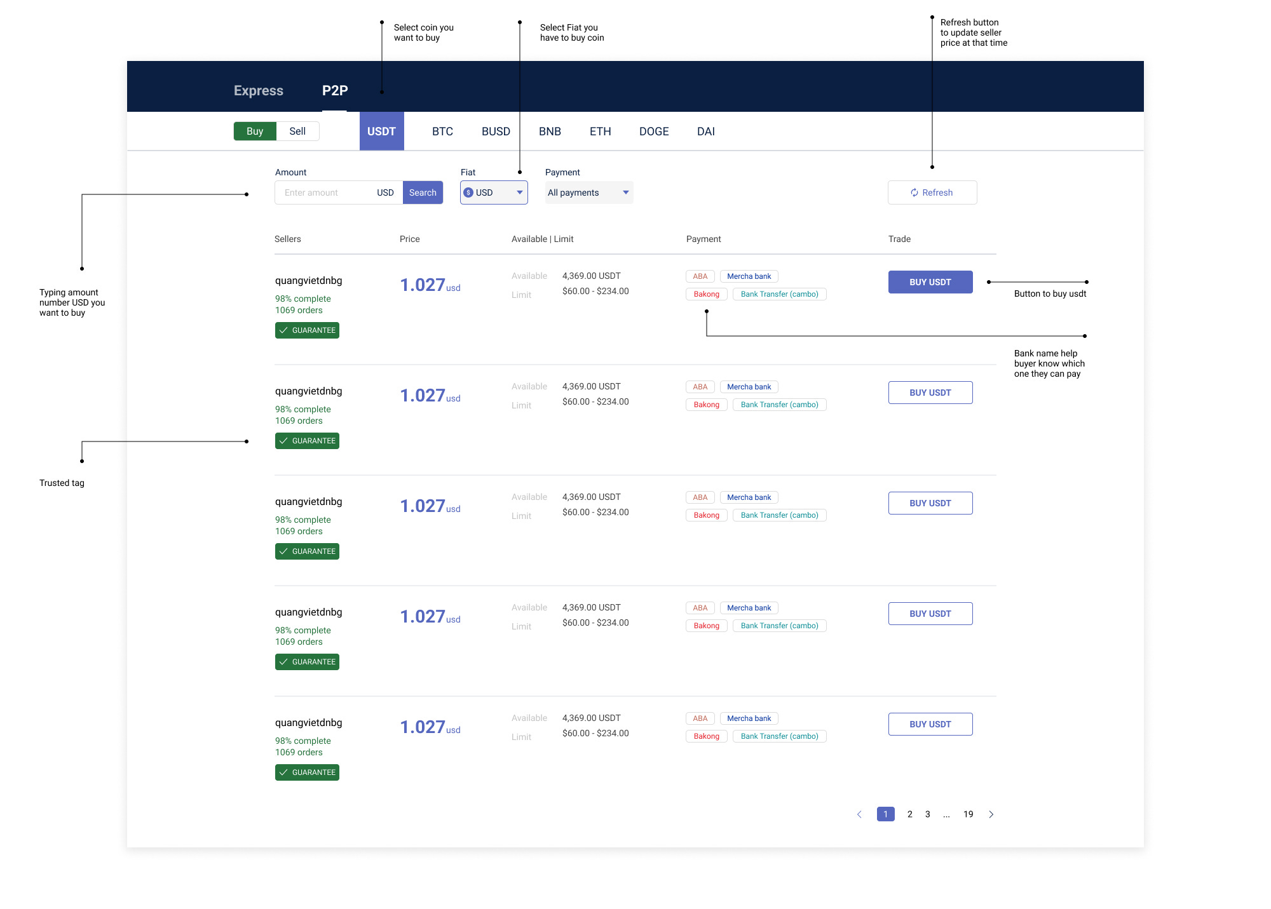The width and height of the screenshot is (1271, 909).
Task: Click the dollar icon inside the Fiat selector
Action: coord(468,192)
